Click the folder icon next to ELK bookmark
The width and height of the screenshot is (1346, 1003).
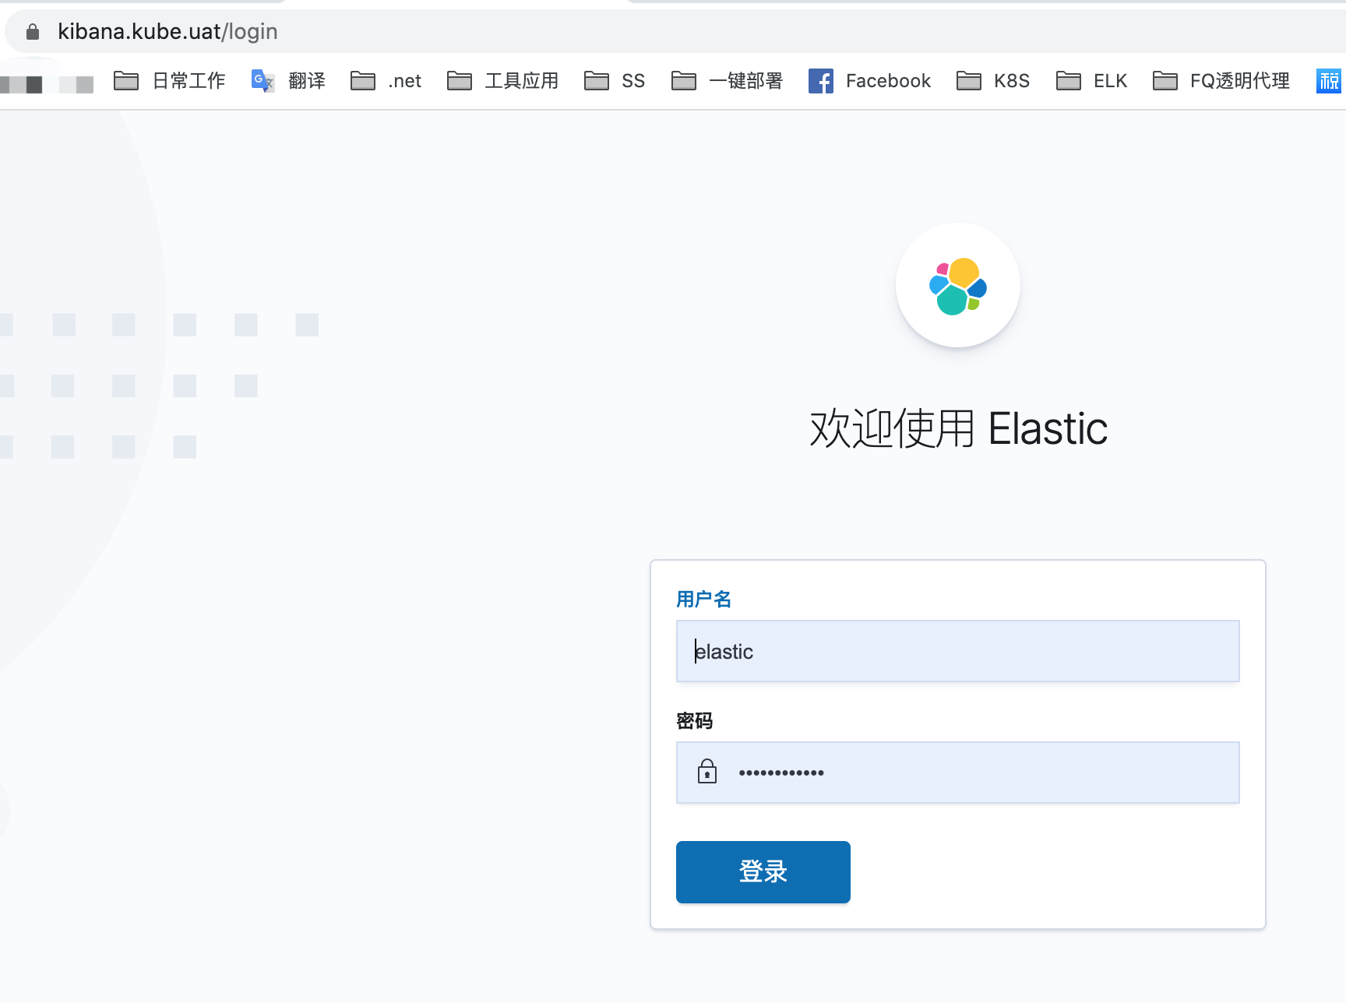[x=1068, y=80]
